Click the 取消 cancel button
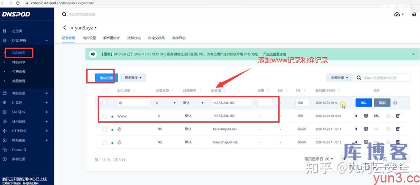 [x=382, y=103]
